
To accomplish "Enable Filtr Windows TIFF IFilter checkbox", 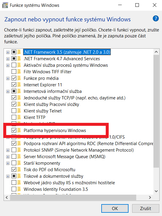I will tap(14, 72).
